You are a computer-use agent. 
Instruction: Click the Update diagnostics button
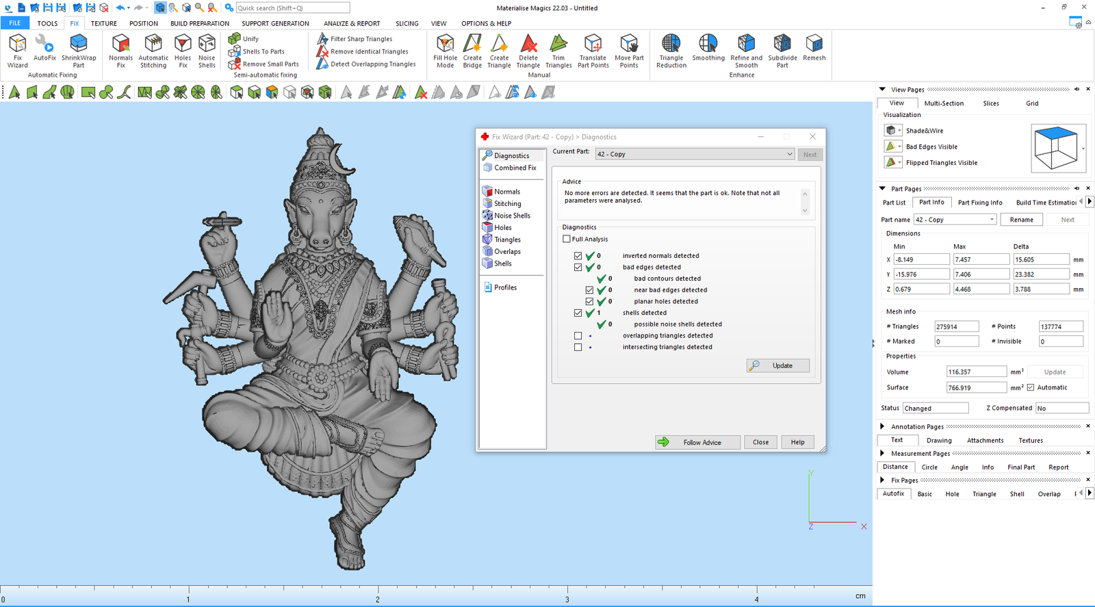click(x=778, y=365)
